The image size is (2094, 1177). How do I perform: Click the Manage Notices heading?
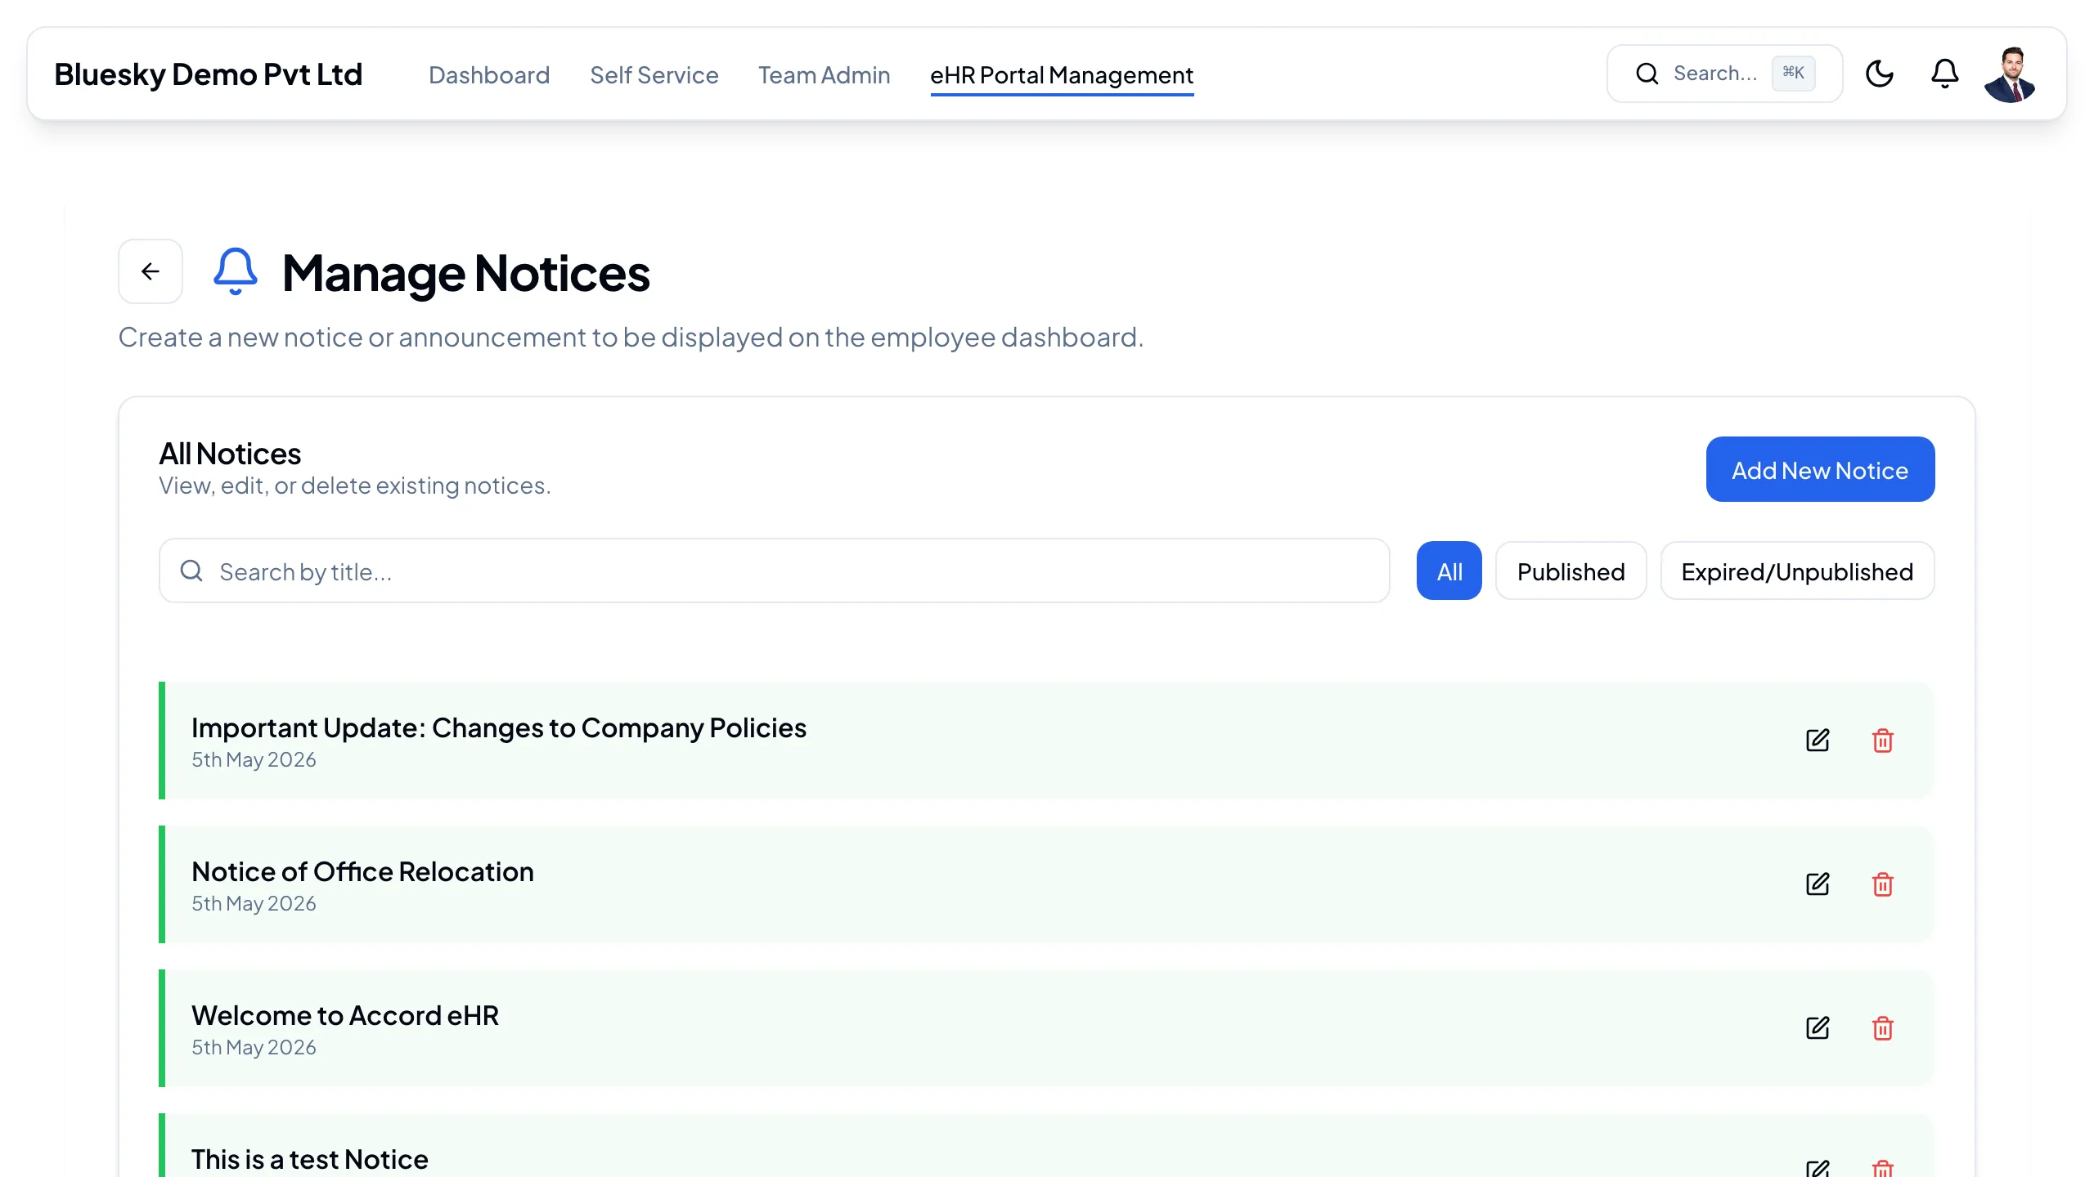point(466,272)
